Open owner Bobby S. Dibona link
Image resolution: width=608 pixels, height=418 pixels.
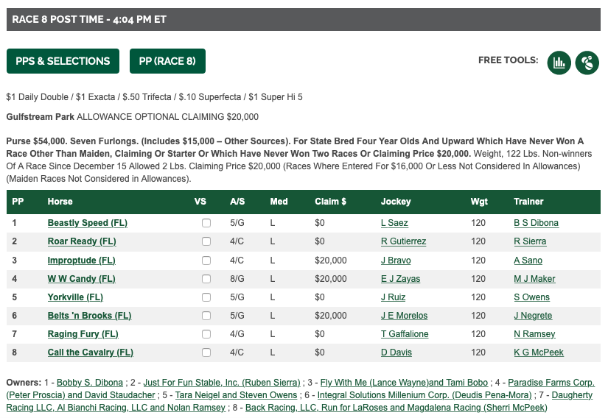(90, 383)
